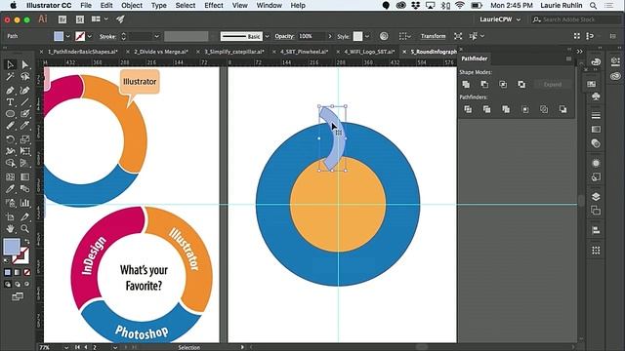Open the Object menu
Viewport: 625px width, 351px height.
pyautogui.click(x=132, y=6)
